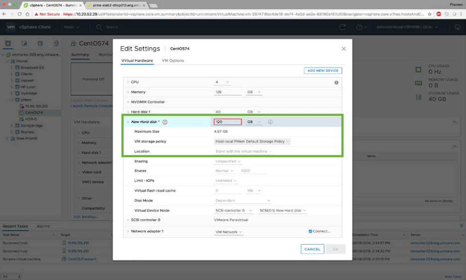The width and height of the screenshot is (466, 280).
Task: Switch to Recent Tasks tab
Action: point(15,226)
